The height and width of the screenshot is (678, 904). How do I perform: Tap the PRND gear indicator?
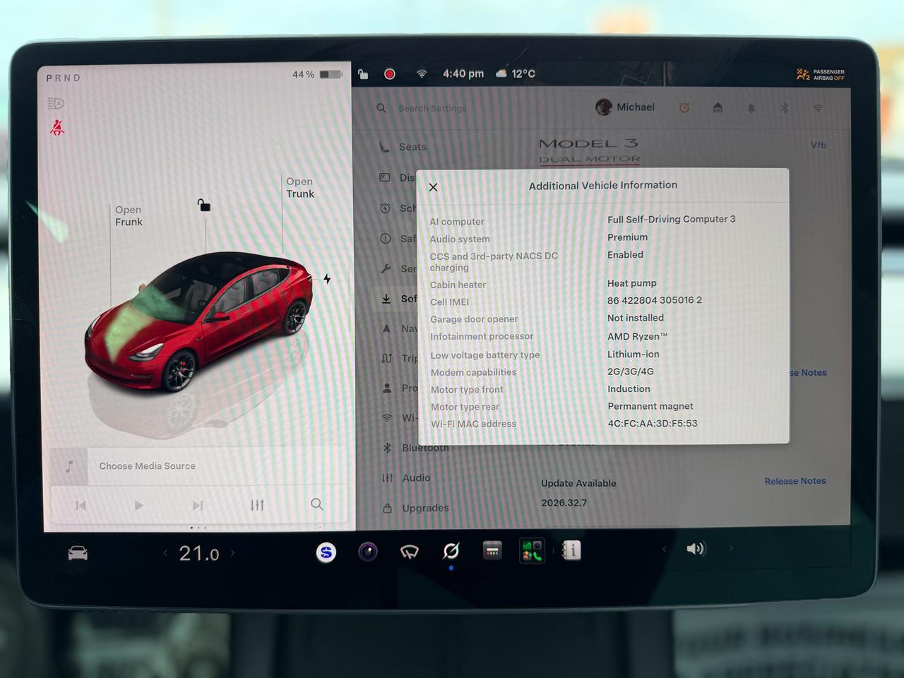64,78
